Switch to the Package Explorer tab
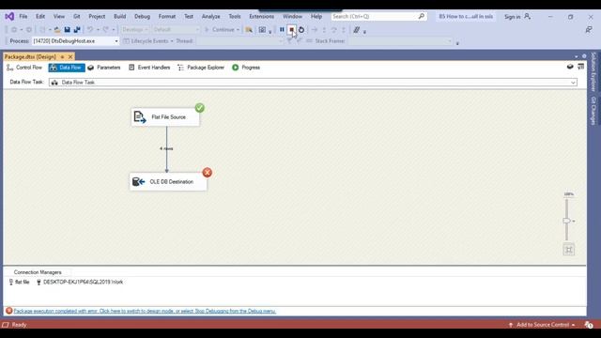The width and height of the screenshot is (601, 338). (201, 68)
